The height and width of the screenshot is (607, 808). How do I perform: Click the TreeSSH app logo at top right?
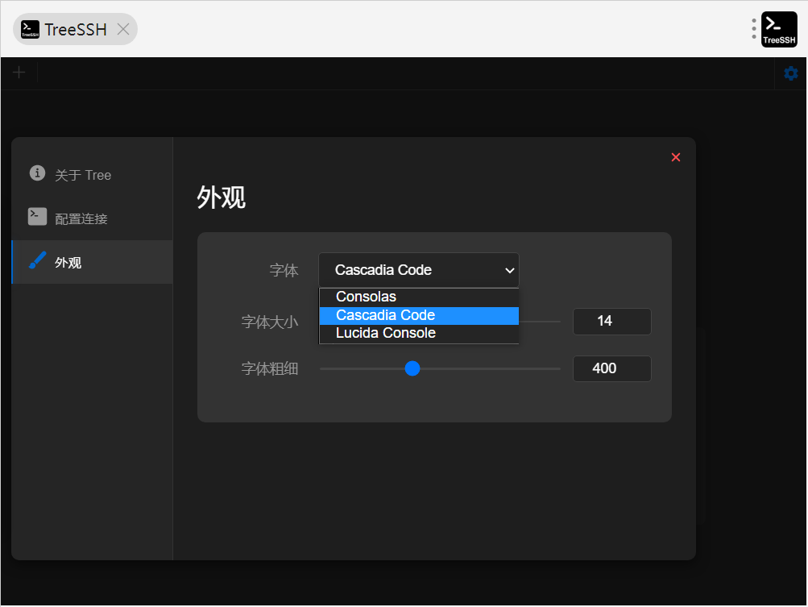coord(779,29)
